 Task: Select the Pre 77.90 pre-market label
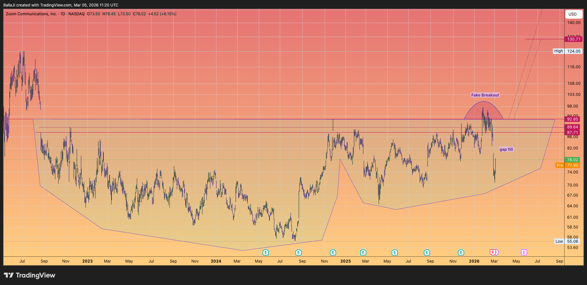click(x=567, y=165)
